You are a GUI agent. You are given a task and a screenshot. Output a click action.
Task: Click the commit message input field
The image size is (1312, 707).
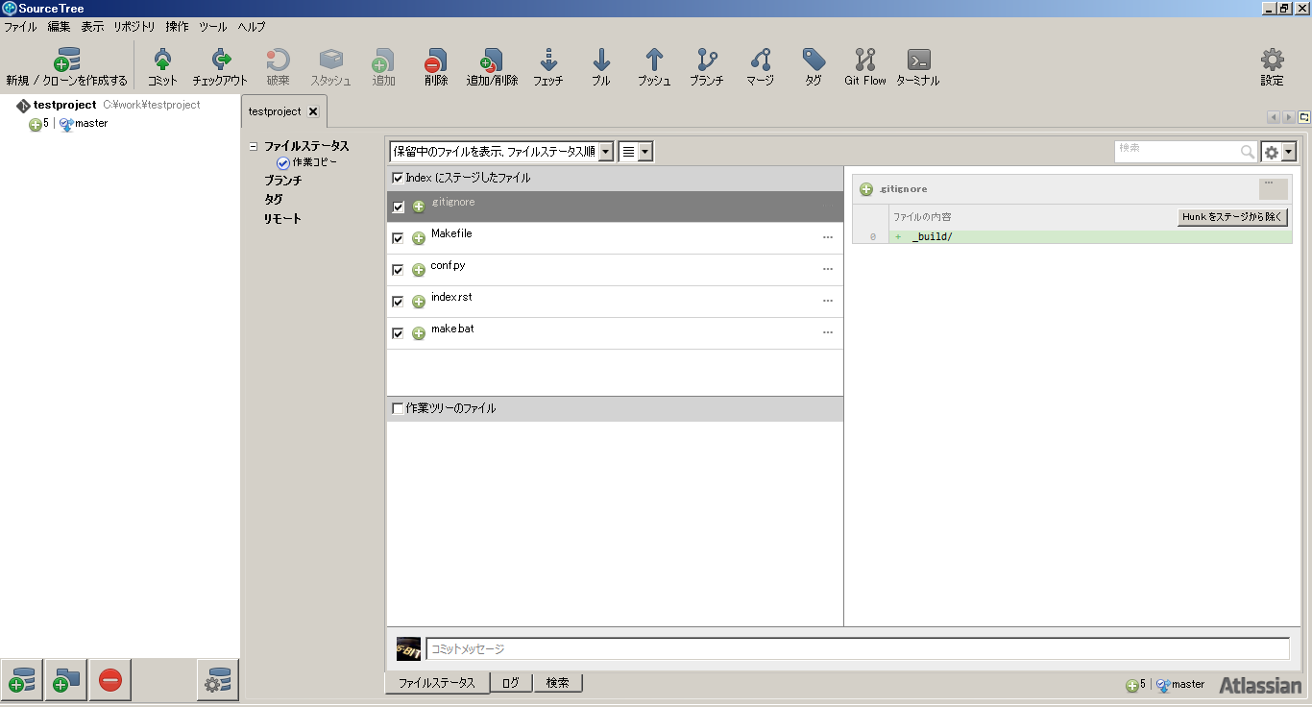tap(858, 648)
